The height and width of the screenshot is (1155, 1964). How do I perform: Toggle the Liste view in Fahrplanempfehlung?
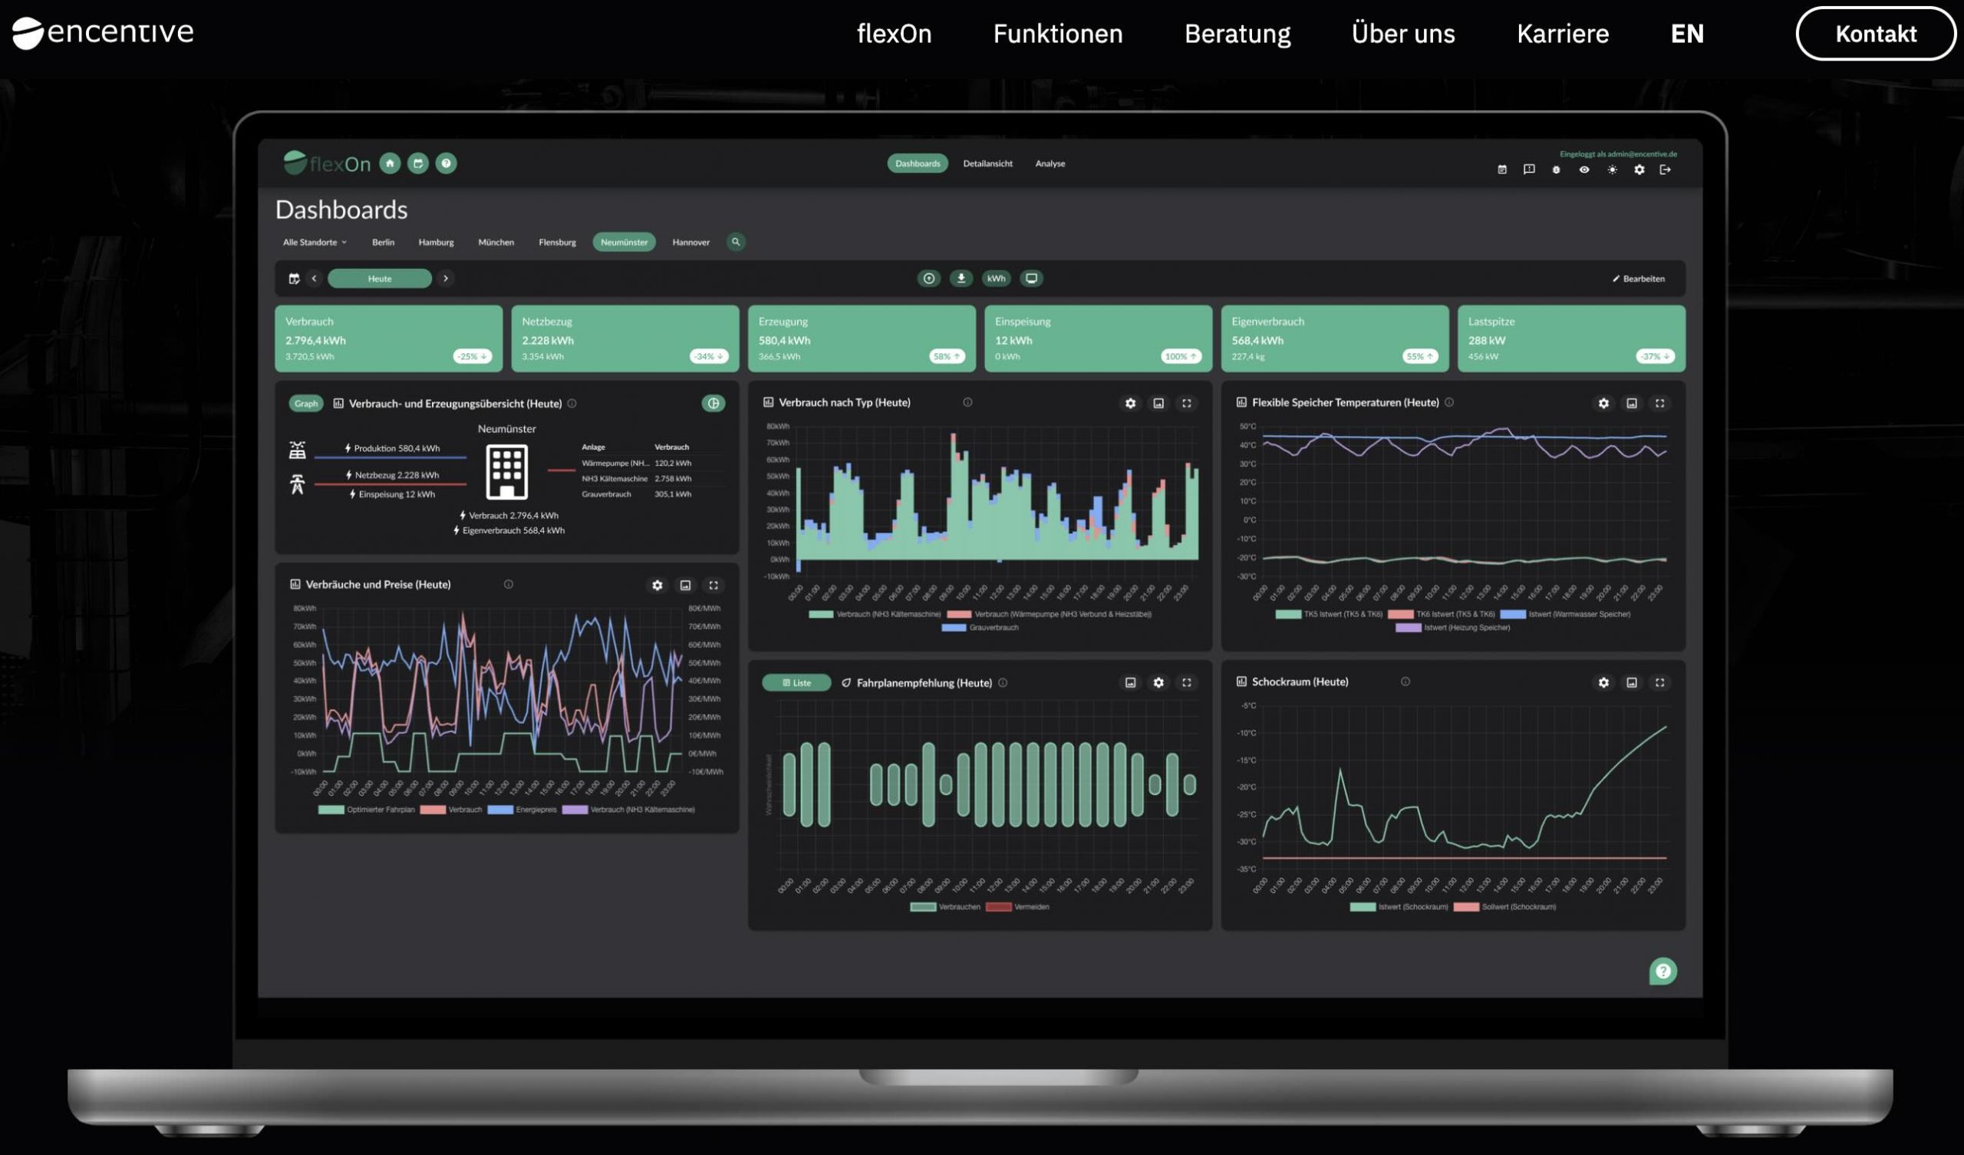(x=796, y=682)
